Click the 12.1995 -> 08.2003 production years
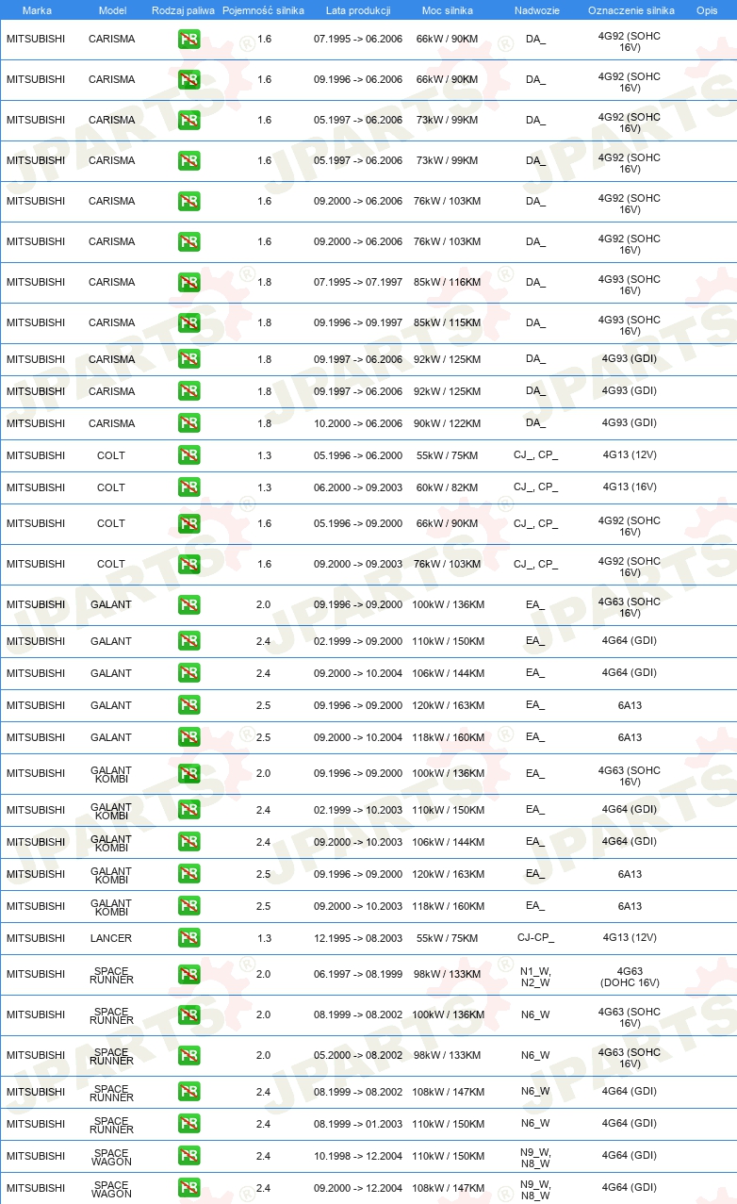The width and height of the screenshot is (737, 1204). pyautogui.click(x=358, y=938)
